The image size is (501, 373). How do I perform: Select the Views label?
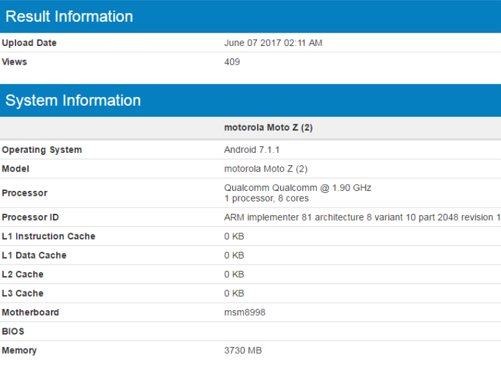point(14,62)
